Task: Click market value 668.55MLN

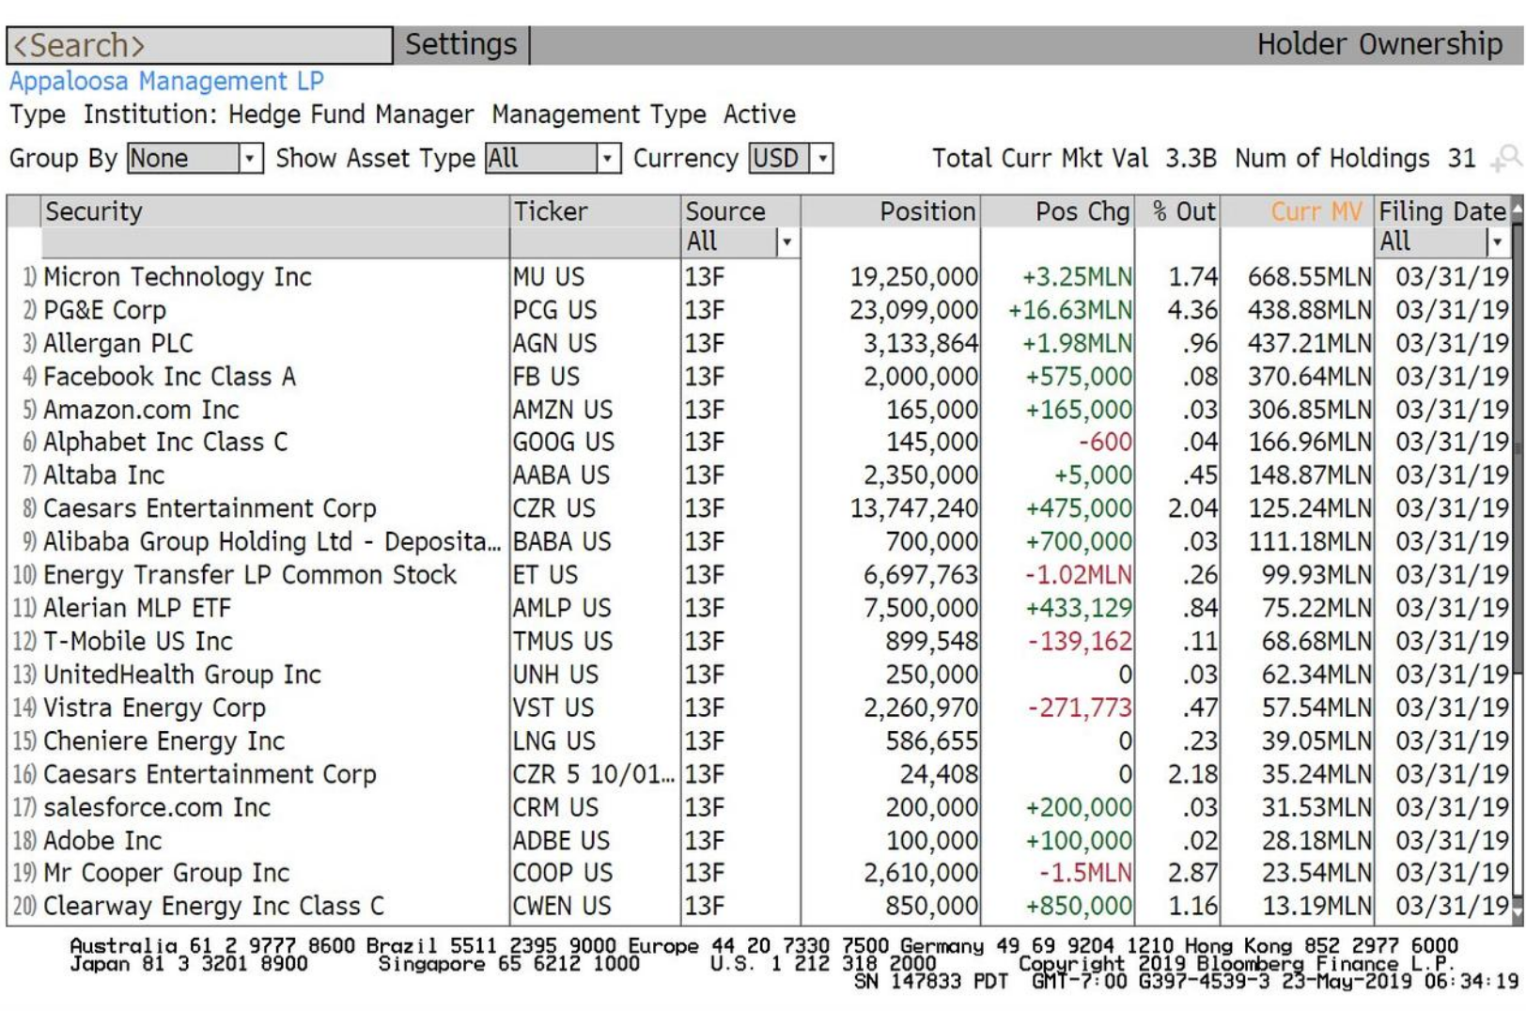Action: tap(1309, 277)
